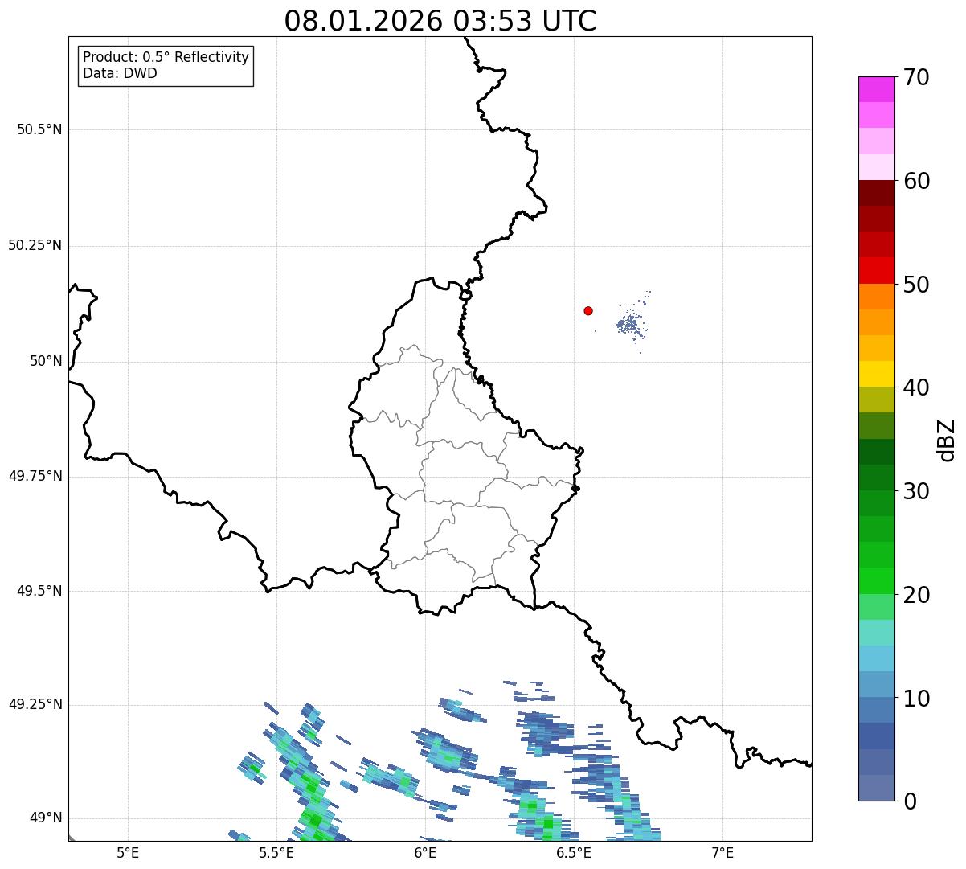Click the Data: DWD label
This screenshot has height=869, width=966.
(120, 74)
